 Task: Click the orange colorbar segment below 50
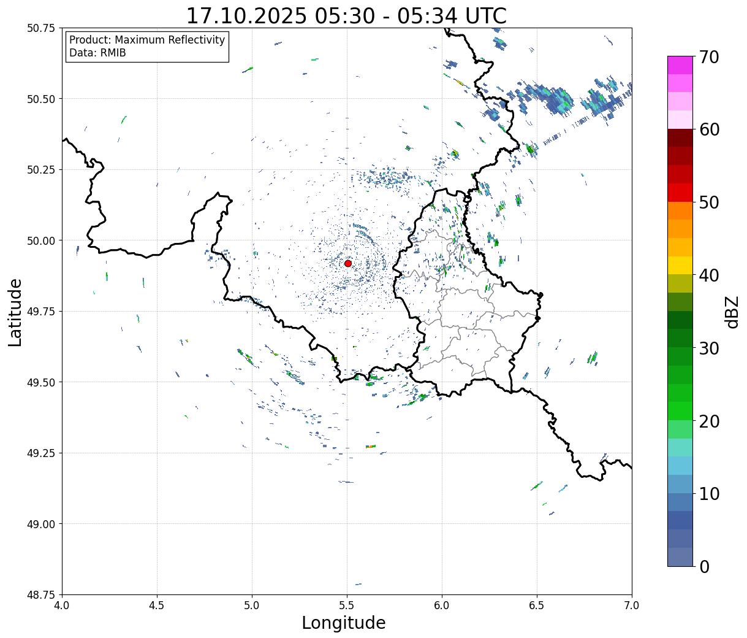point(680,210)
